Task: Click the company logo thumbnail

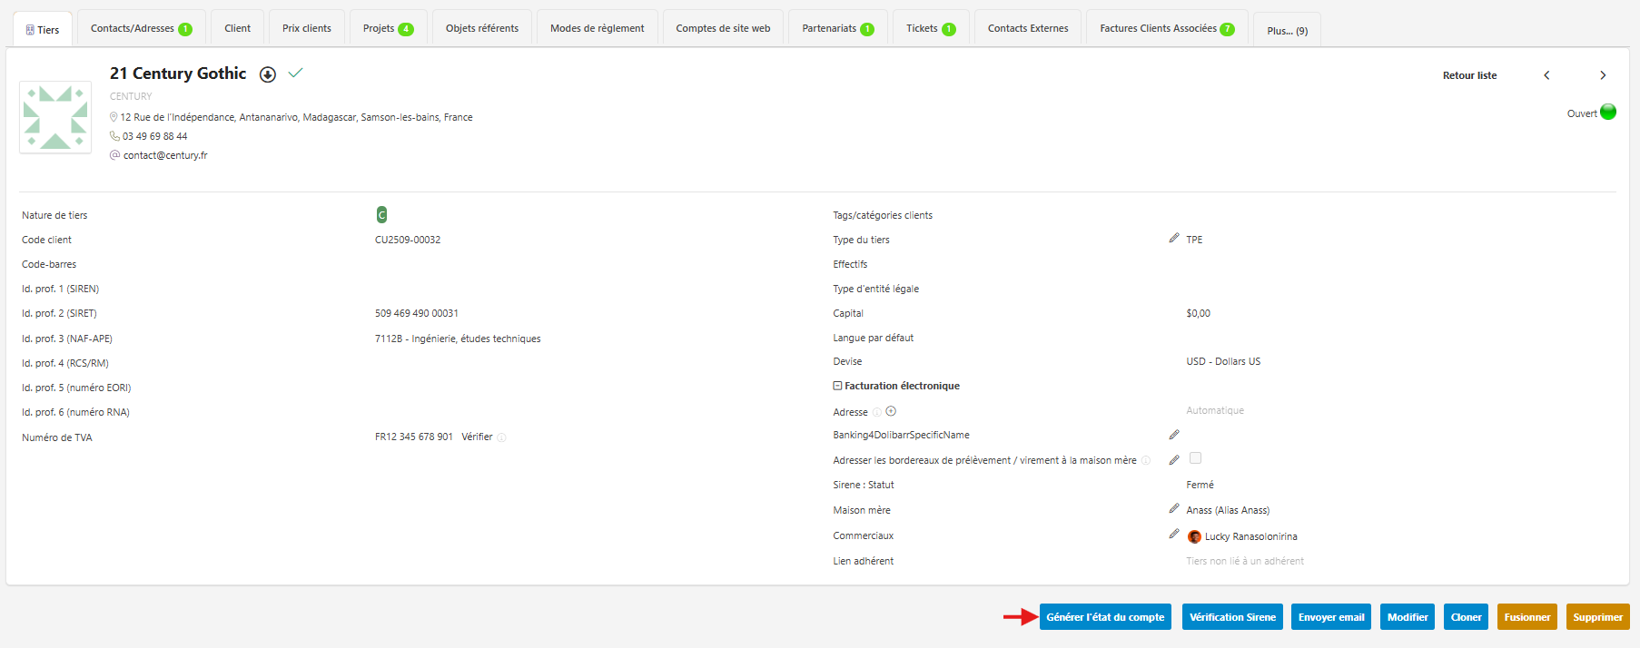Action: [x=55, y=117]
